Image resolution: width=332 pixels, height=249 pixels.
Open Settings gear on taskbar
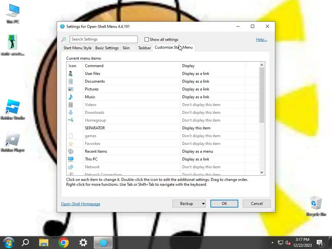pyautogui.click(x=83, y=243)
